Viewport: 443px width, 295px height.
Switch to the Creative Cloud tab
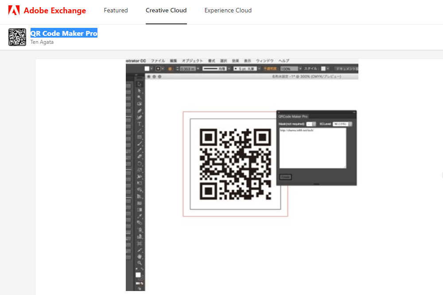pyautogui.click(x=166, y=10)
